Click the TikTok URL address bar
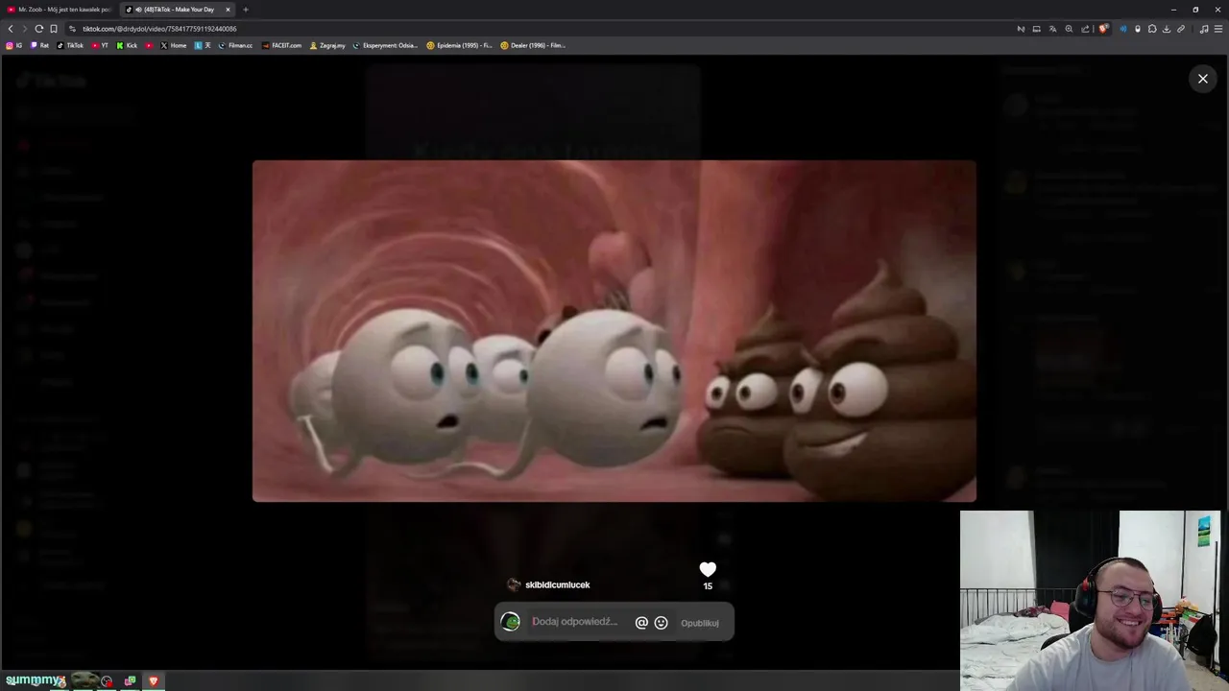This screenshot has height=691, width=1229. tap(159, 29)
